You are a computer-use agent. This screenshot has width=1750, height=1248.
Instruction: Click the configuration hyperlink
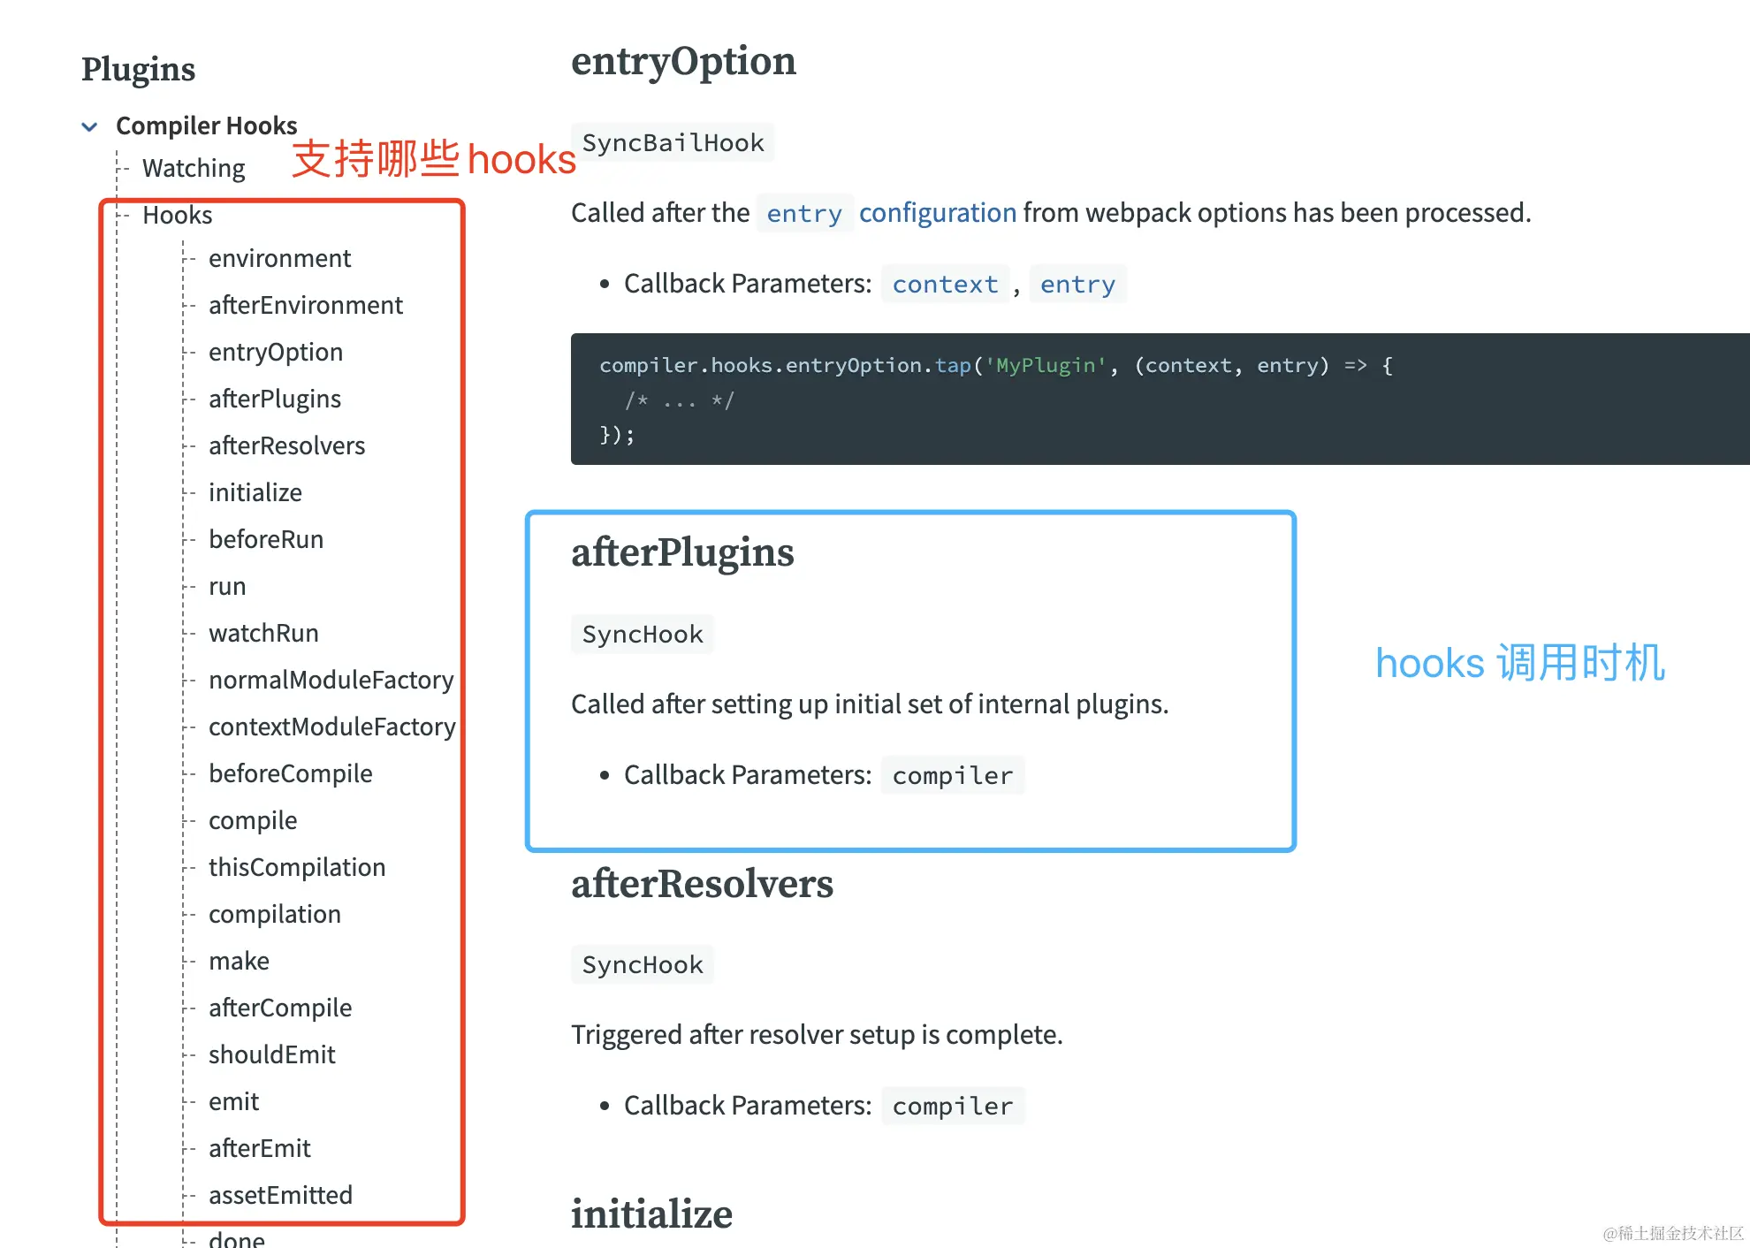[x=937, y=213]
